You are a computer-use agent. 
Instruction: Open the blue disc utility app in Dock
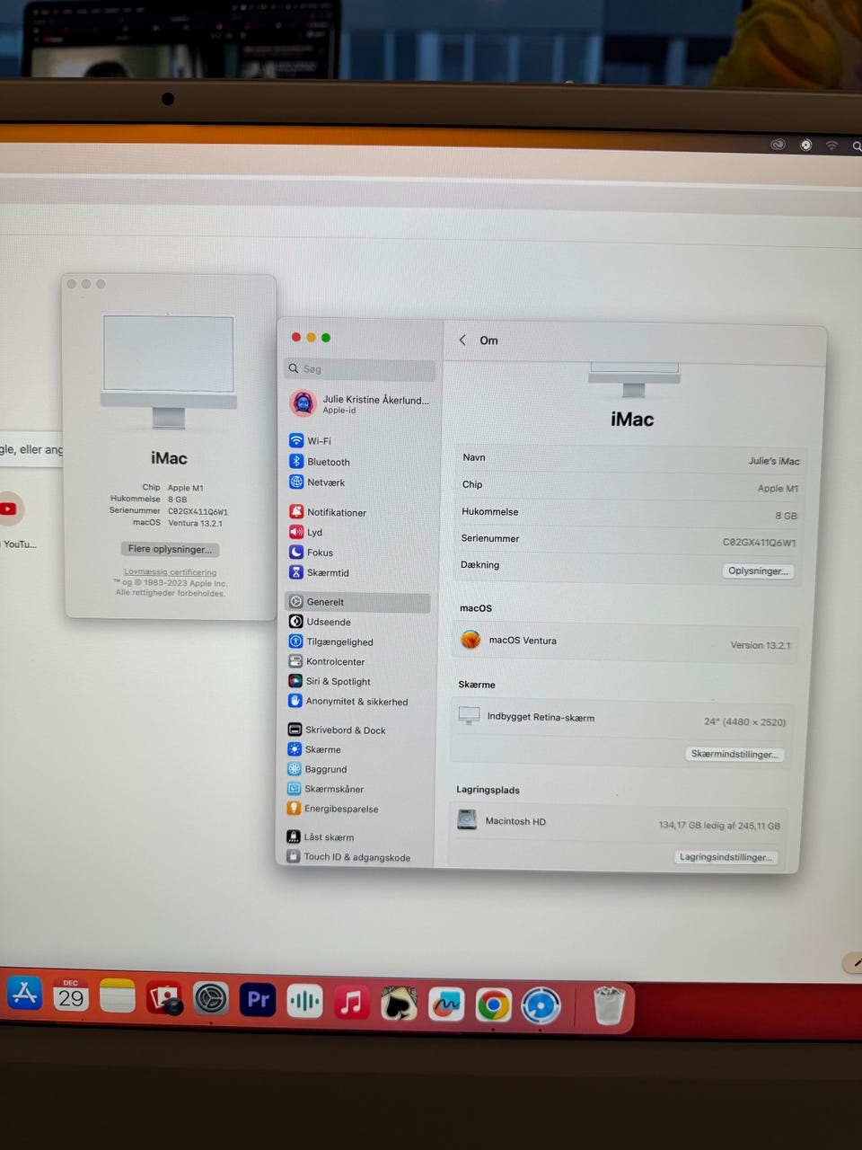coord(541,1006)
